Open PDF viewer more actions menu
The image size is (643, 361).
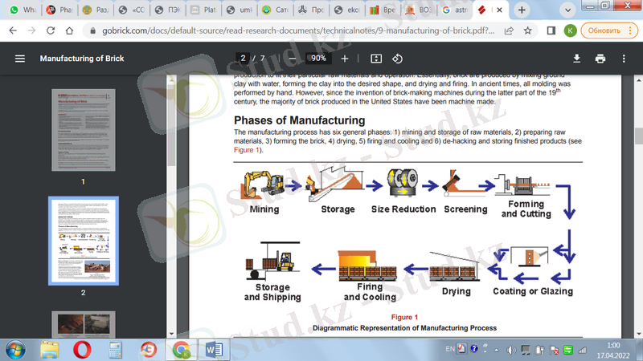(x=624, y=59)
